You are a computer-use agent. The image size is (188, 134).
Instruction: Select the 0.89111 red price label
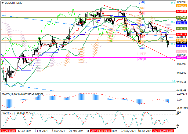[182, 35]
